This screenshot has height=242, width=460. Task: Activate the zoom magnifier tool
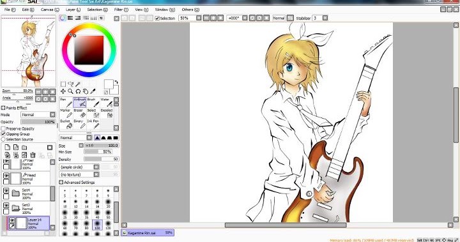[x=70, y=91]
